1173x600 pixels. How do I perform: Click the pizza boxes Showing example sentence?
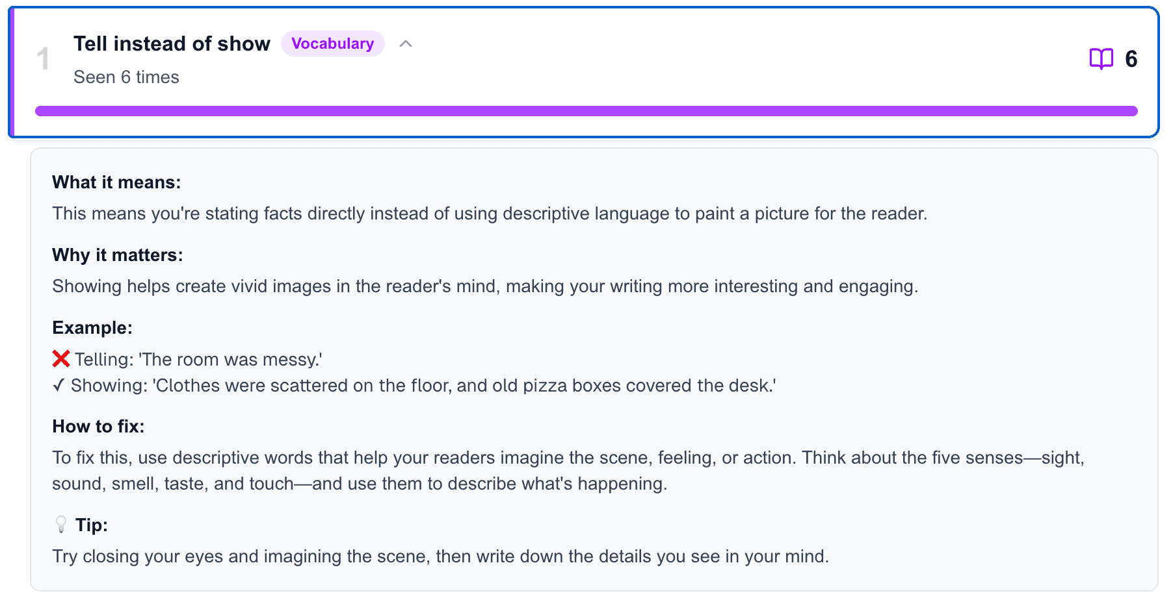point(464,386)
